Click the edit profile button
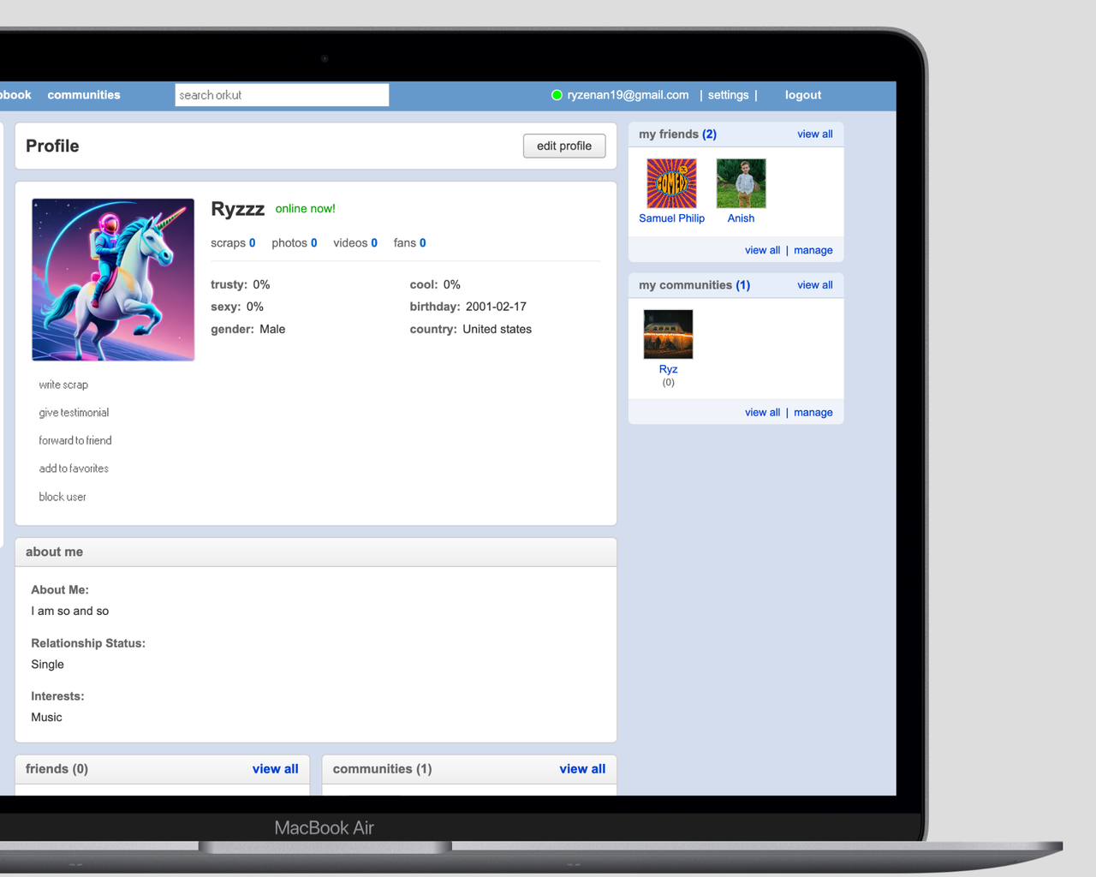The height and width of the screenshot is (877, 1096). pos(563,146)
